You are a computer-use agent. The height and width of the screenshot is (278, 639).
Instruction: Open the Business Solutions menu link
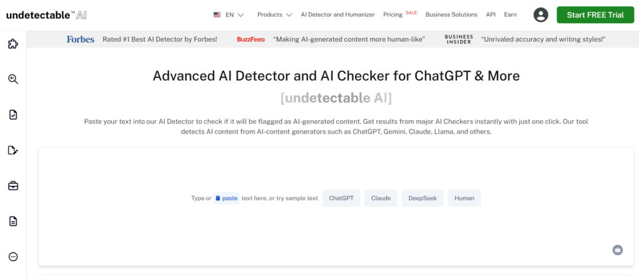click(x=451, y=14)
